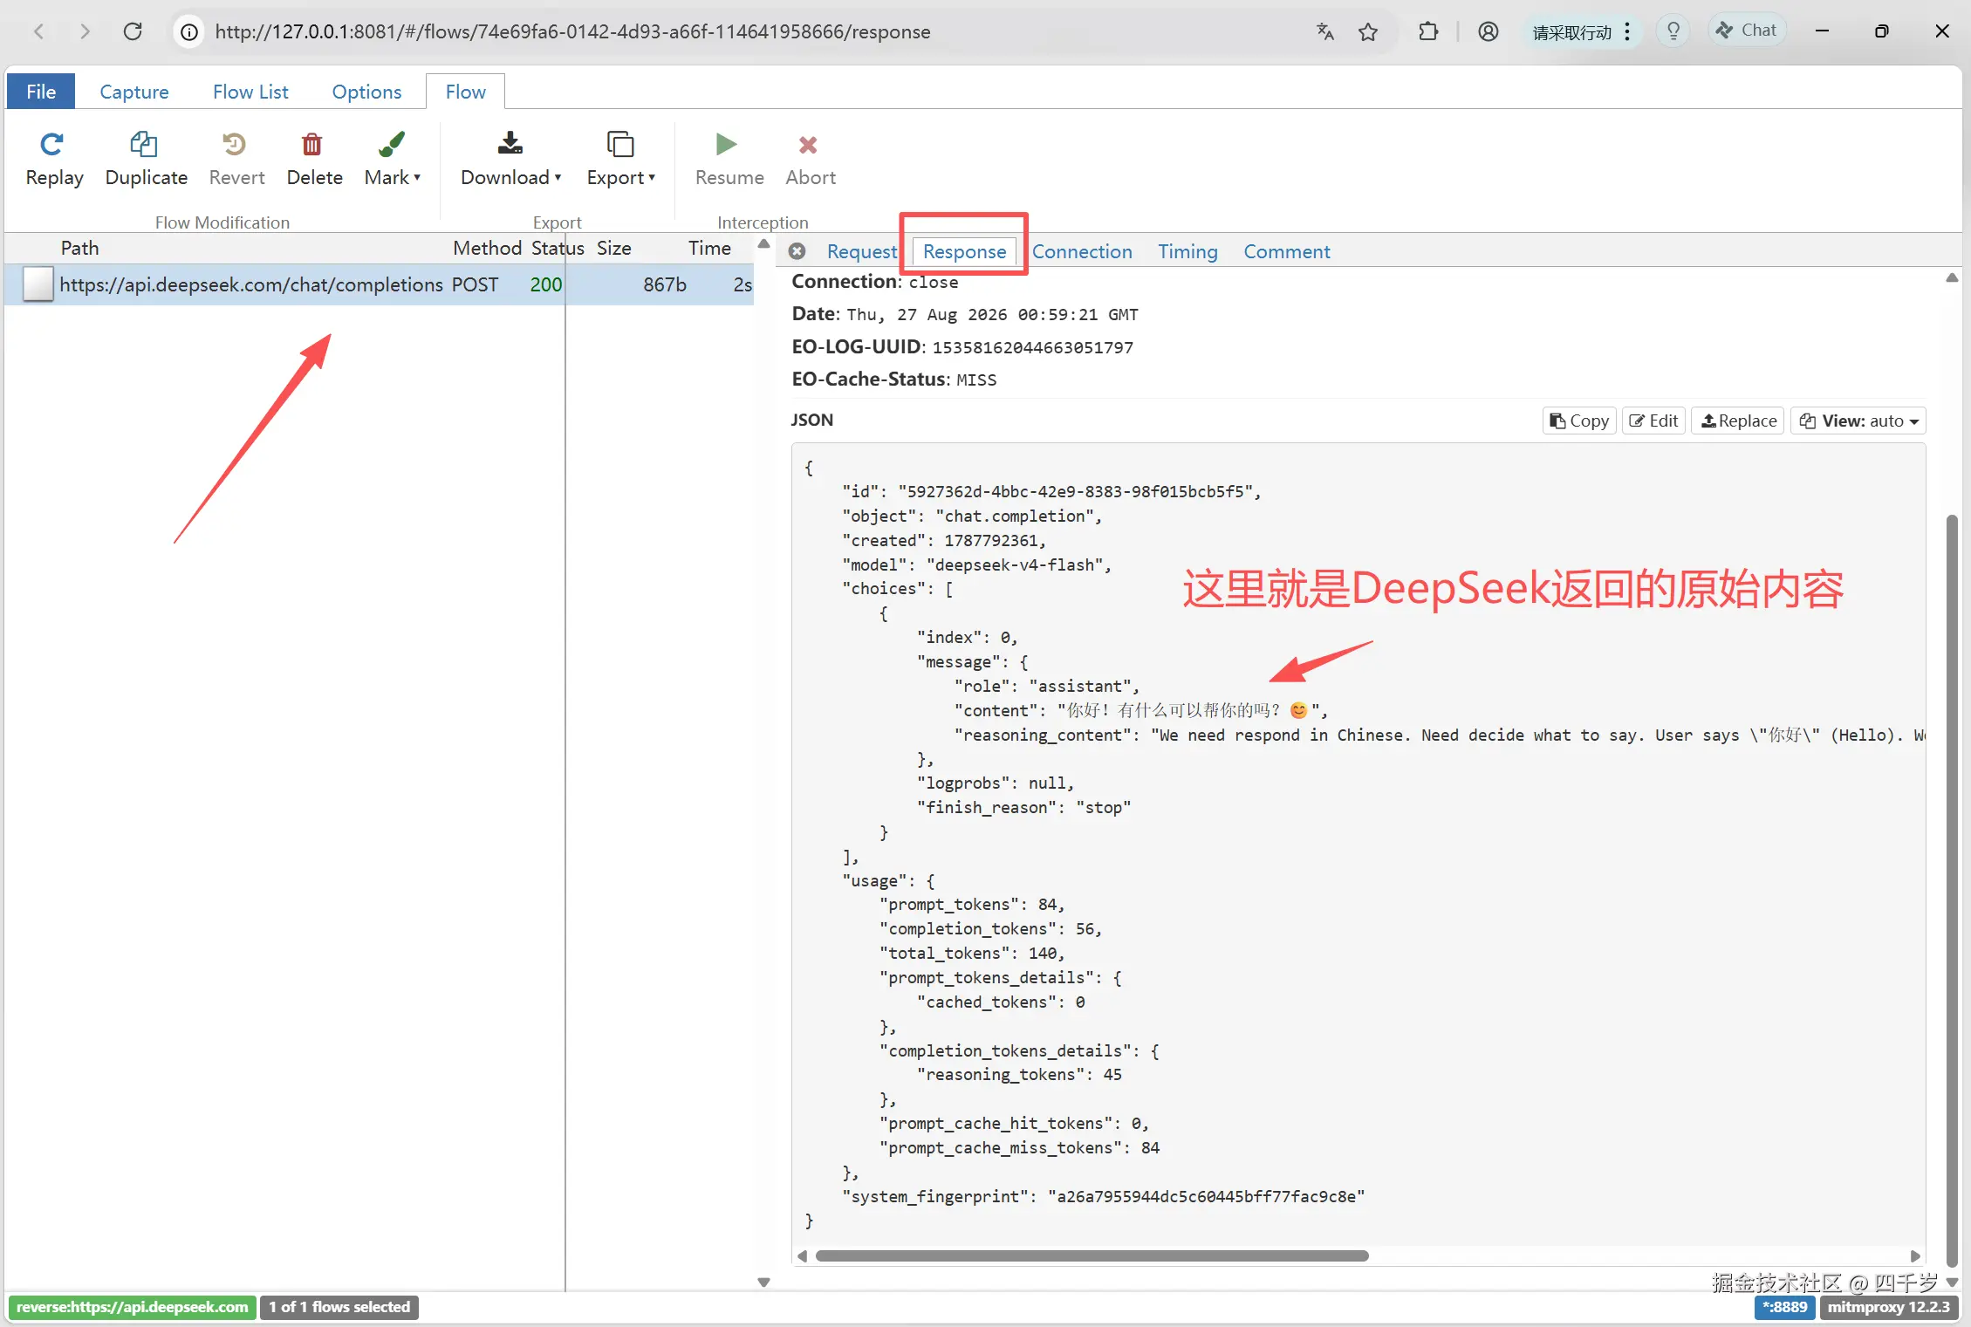Click the Abort interception icon
This screenshot has height=1327, width=1971.
[808, 145]
